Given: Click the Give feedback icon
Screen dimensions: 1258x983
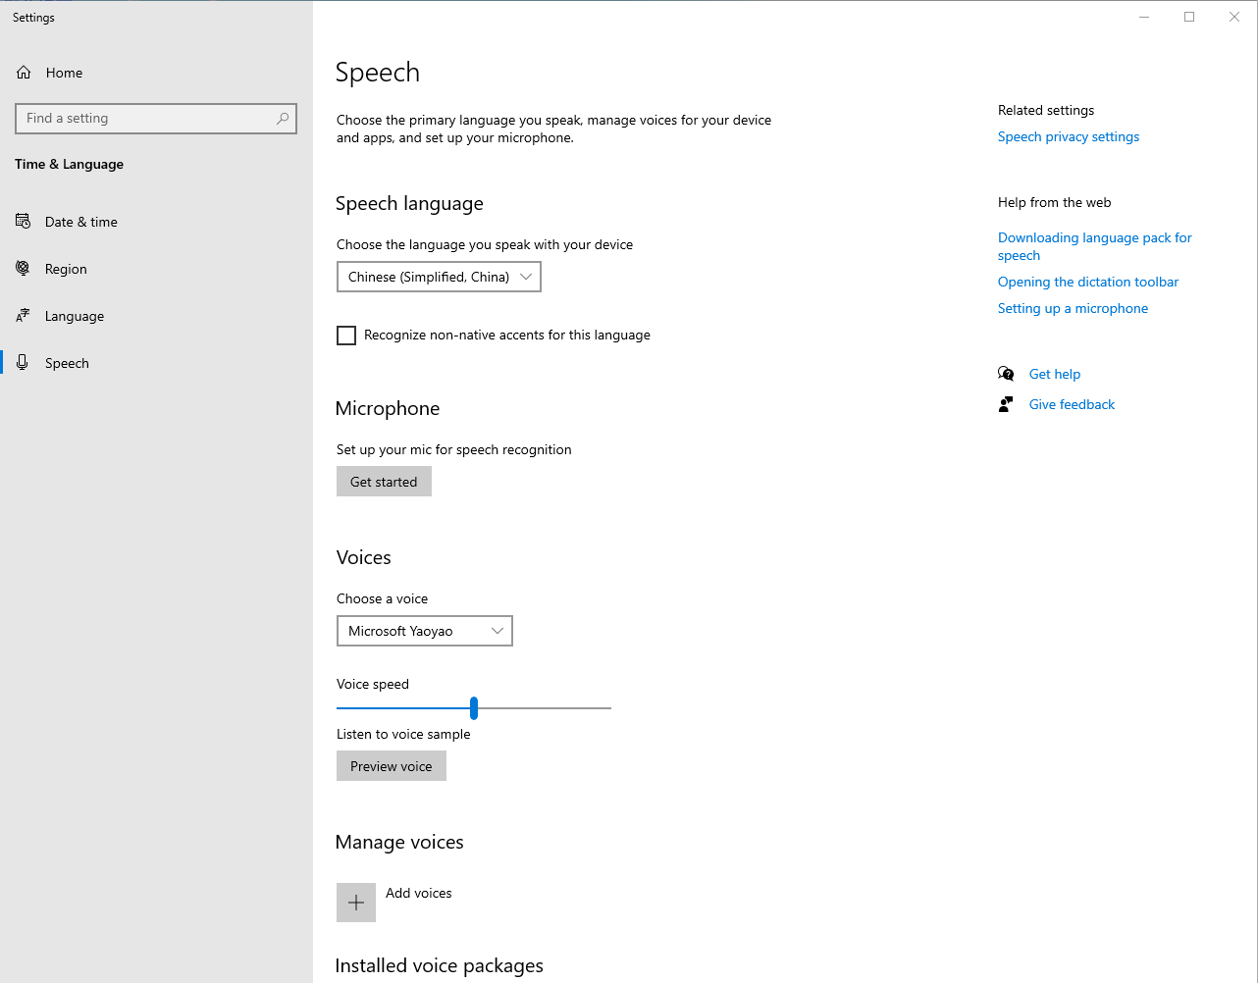Looking at the screenshot, I should 1005,403.
